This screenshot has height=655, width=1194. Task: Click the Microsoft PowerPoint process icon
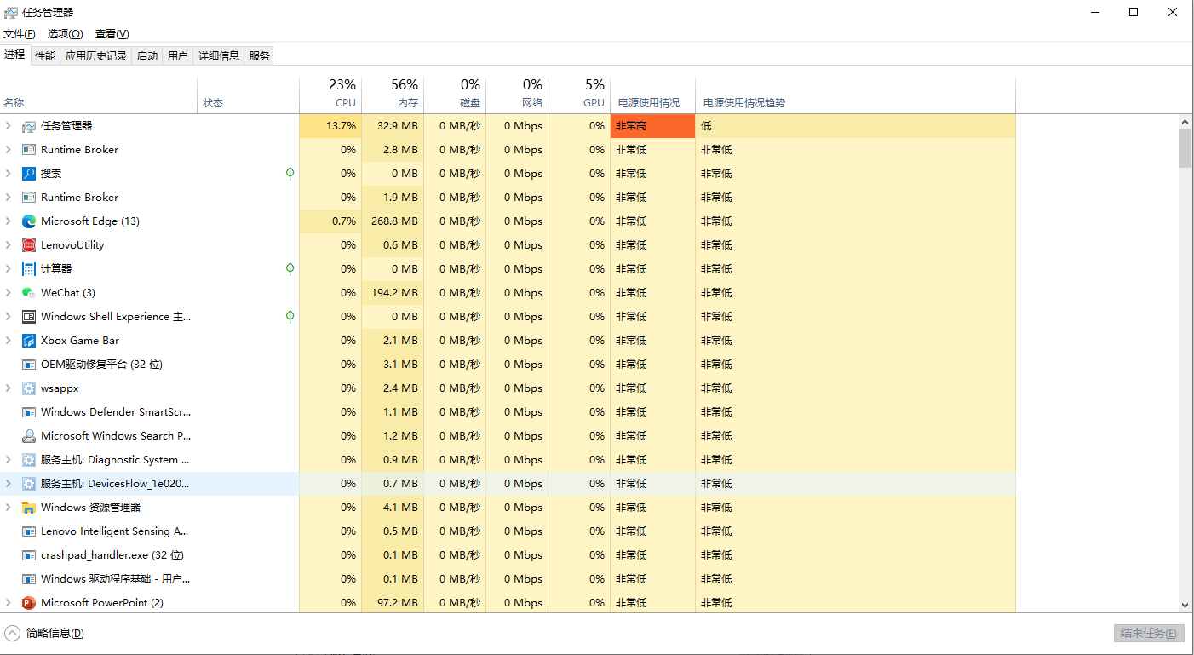[x=29, y=603]
